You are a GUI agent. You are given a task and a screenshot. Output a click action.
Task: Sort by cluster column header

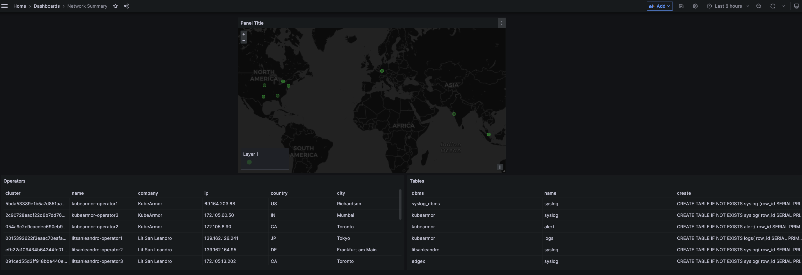(x=13, y=193)
